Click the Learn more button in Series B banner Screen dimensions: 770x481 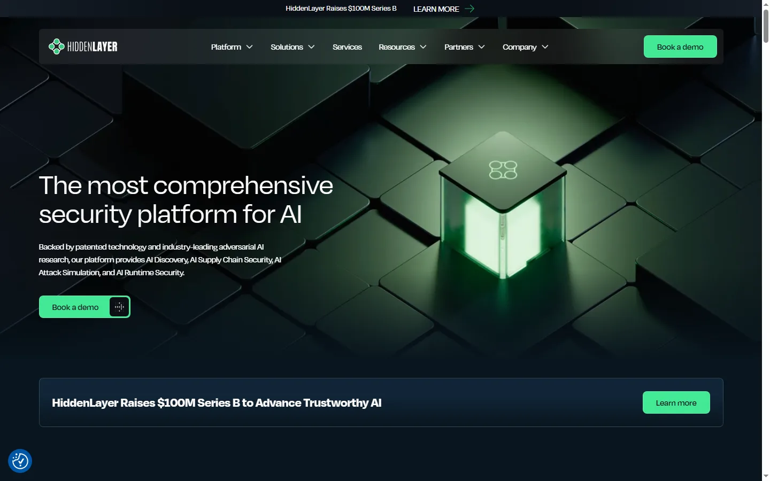(676, 402)
